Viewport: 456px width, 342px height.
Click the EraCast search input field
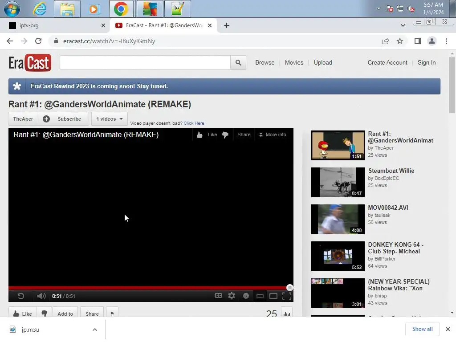145,62
